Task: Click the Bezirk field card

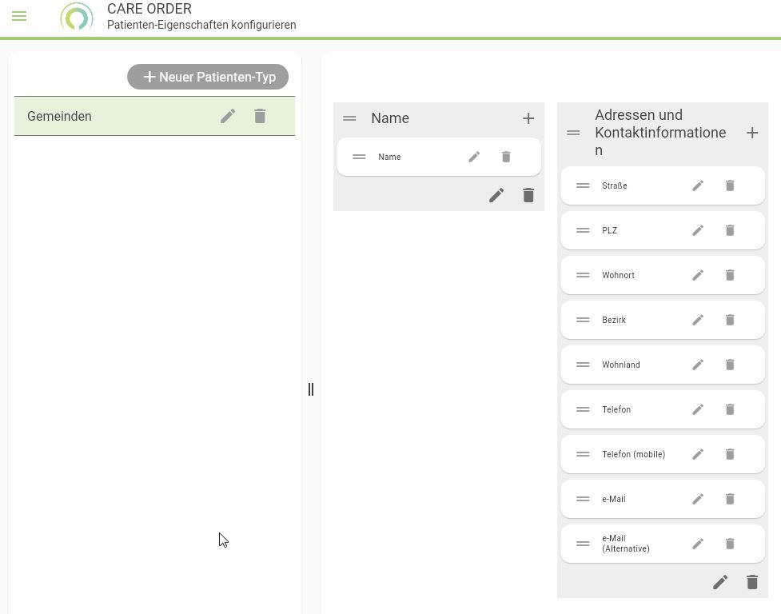Action: coord(640,320)
